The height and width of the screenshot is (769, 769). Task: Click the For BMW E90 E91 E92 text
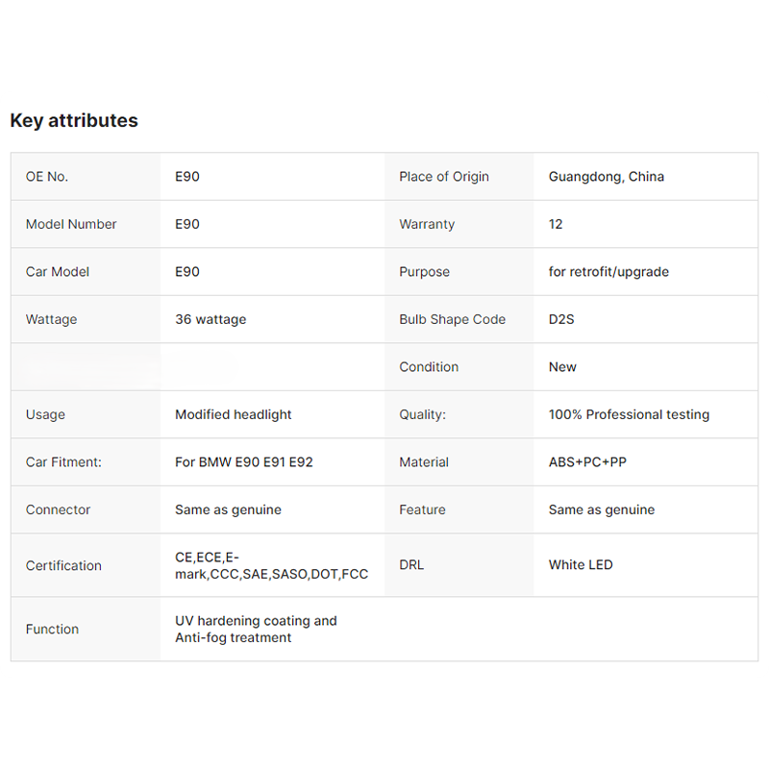[244, 462]
